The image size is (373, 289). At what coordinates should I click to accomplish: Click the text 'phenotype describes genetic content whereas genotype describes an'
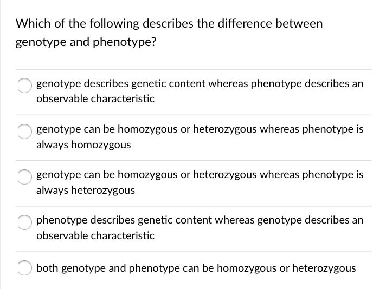(x=200, y=221)
